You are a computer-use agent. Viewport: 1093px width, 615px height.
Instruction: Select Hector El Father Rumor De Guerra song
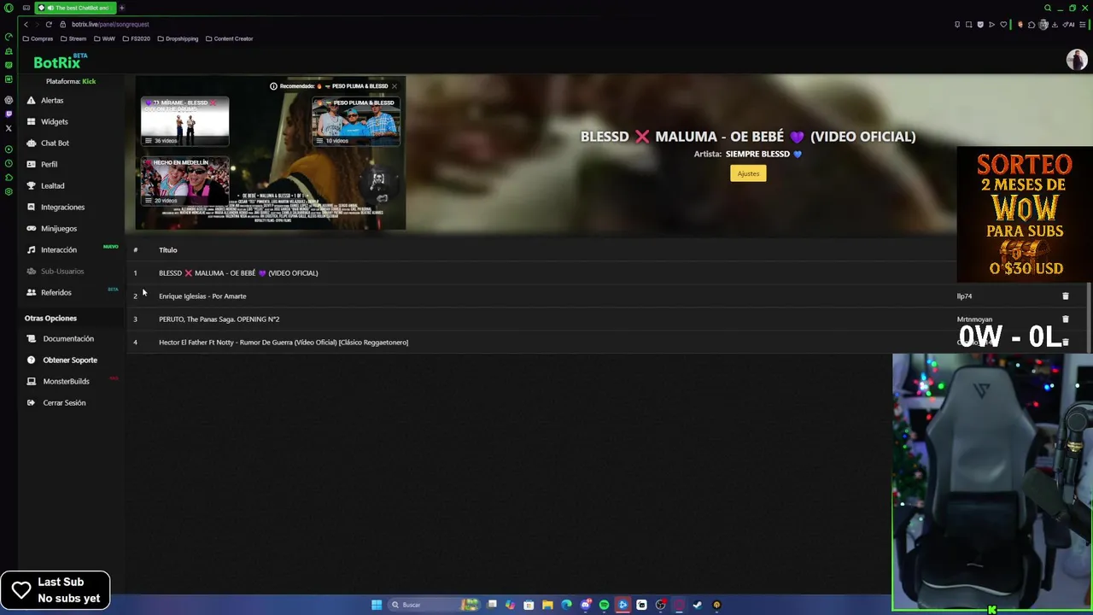coord(283,342)
